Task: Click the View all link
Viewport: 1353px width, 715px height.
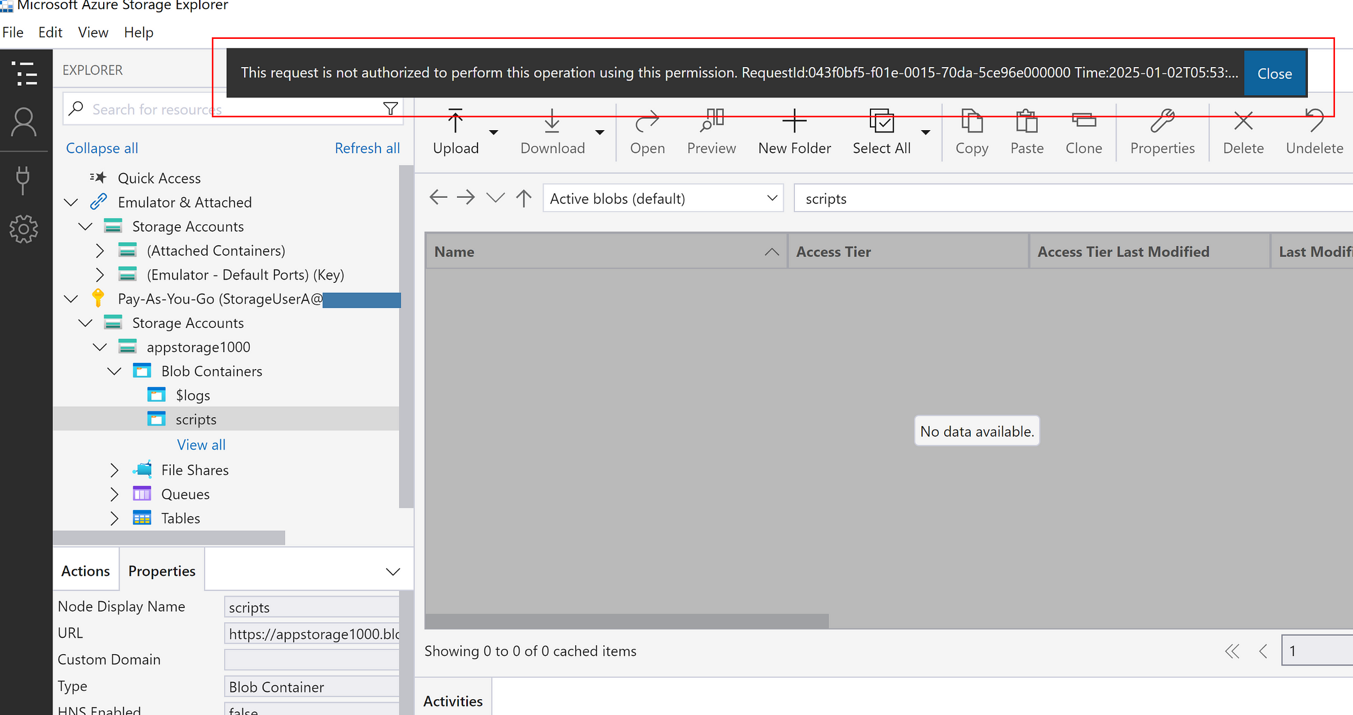Action: 201,445
